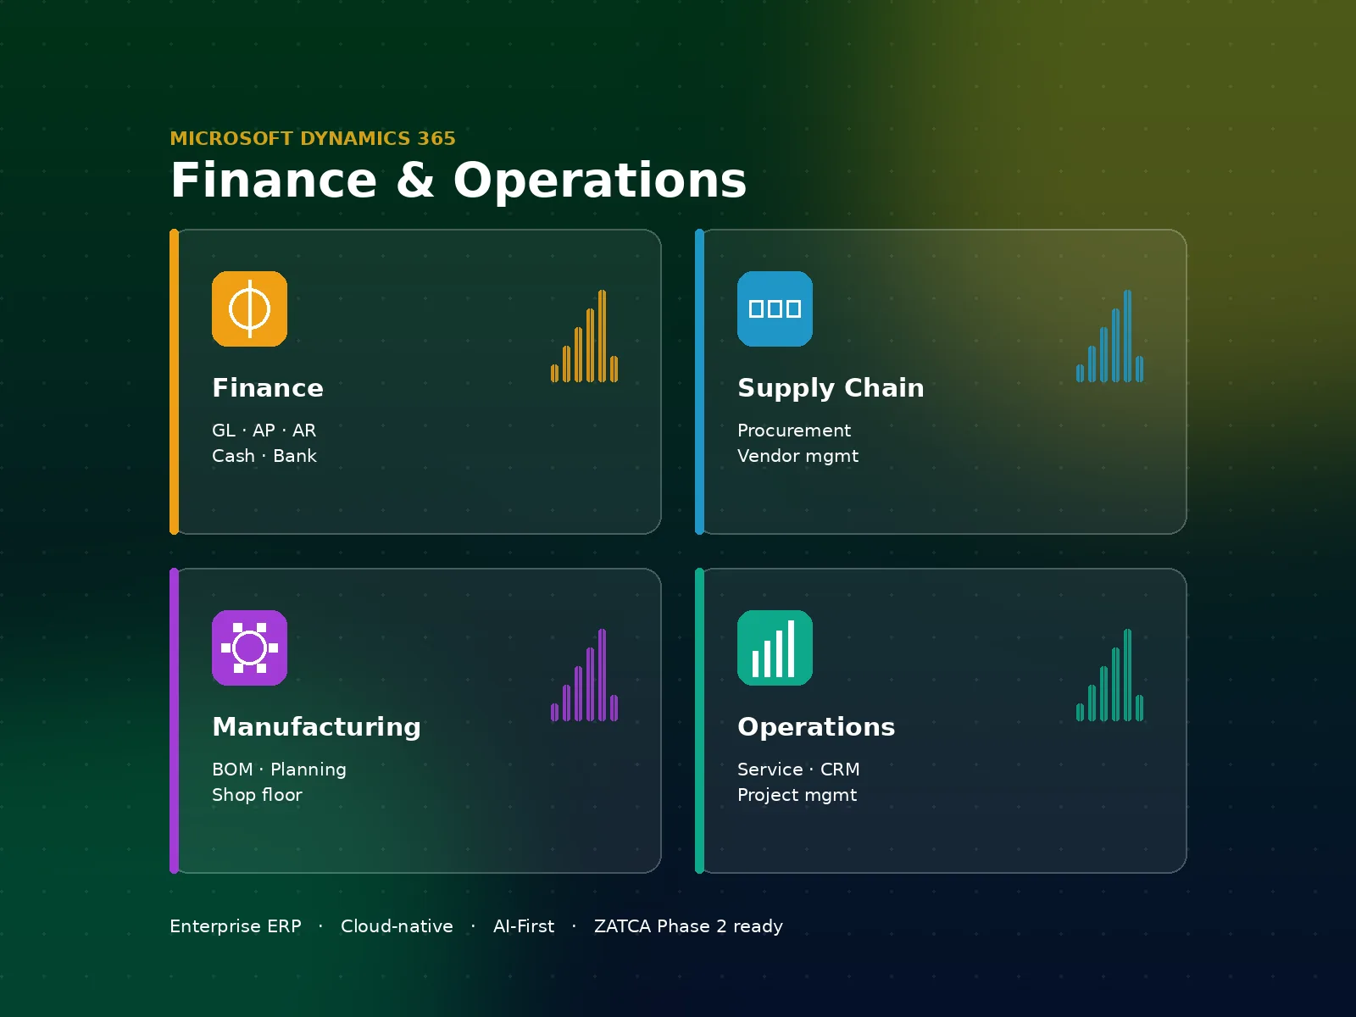Screen dimensions: 1356x1017
Task: Click the 'Cash · Bank' text
Action: click(264, 456)
